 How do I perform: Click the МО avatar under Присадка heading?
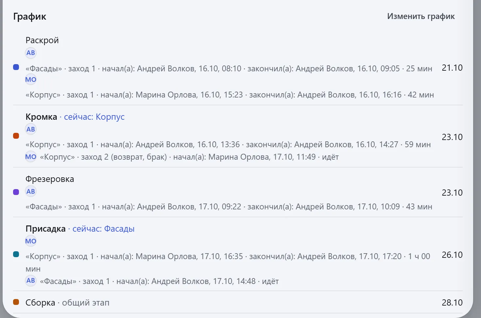[31, 241]
